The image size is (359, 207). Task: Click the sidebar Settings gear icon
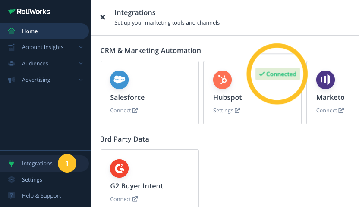point(12,179)
